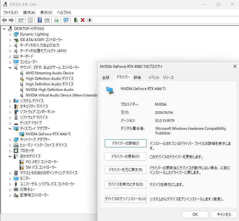This screenshot has width=239, height=221.
Task: Click the 記憶域コントローラー icon
Action: click(x=16, y=195)
